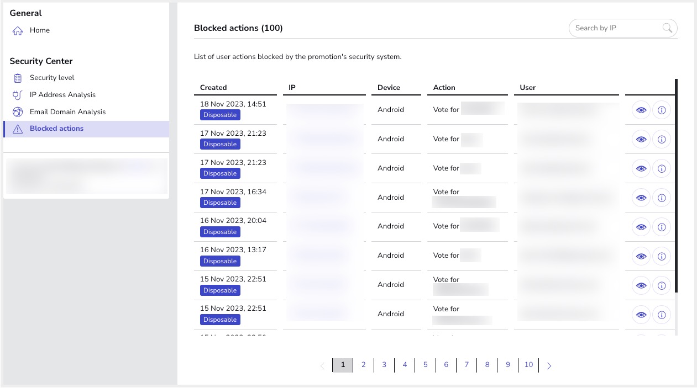Go to page 2 of blocked actions
Viewport: 697px width, 388px height.
pyautogui.click(x=363, y=365)
